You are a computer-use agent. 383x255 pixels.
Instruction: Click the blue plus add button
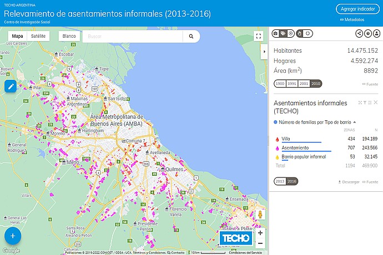coord(13,236)
